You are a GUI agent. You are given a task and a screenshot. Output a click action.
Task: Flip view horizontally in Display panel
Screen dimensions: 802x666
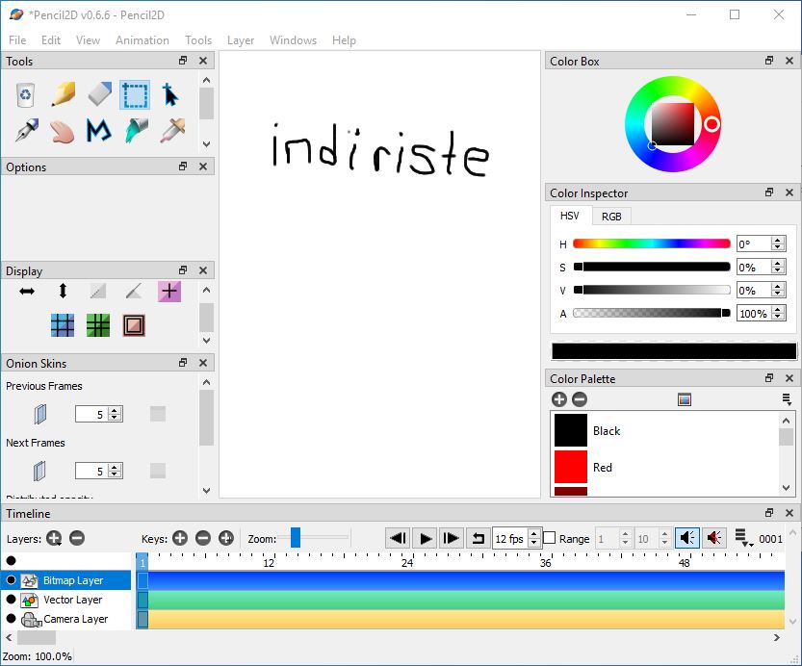click(x=27, y=292)
